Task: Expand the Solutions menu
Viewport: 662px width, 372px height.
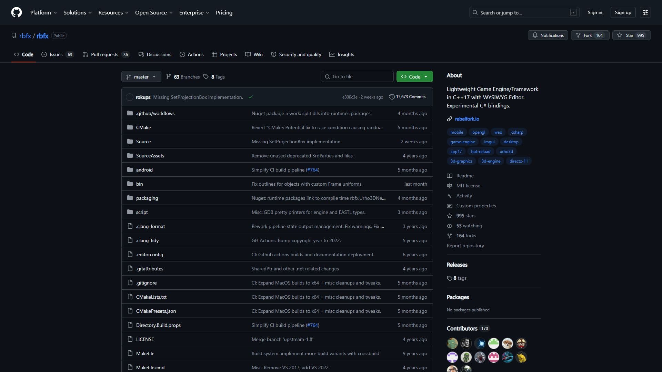Action: tap(78, 12)
